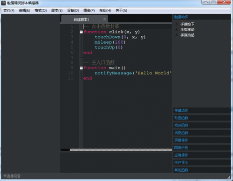Click the horizontal scrollbar track
Image resolution: width=233 pixels, height=181 pixels.
click(x=121, y=150)
